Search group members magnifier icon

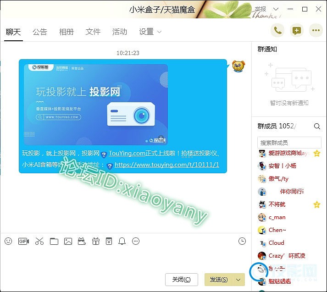click(317, 126)
